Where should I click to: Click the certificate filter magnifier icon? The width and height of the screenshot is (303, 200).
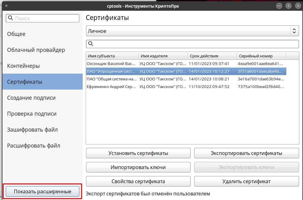coord(91,44)
